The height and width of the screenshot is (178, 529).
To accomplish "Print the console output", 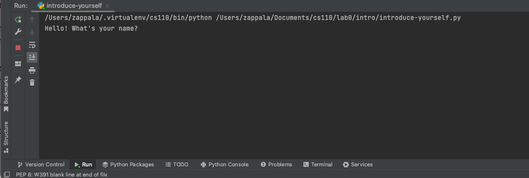I will (32, 70).
